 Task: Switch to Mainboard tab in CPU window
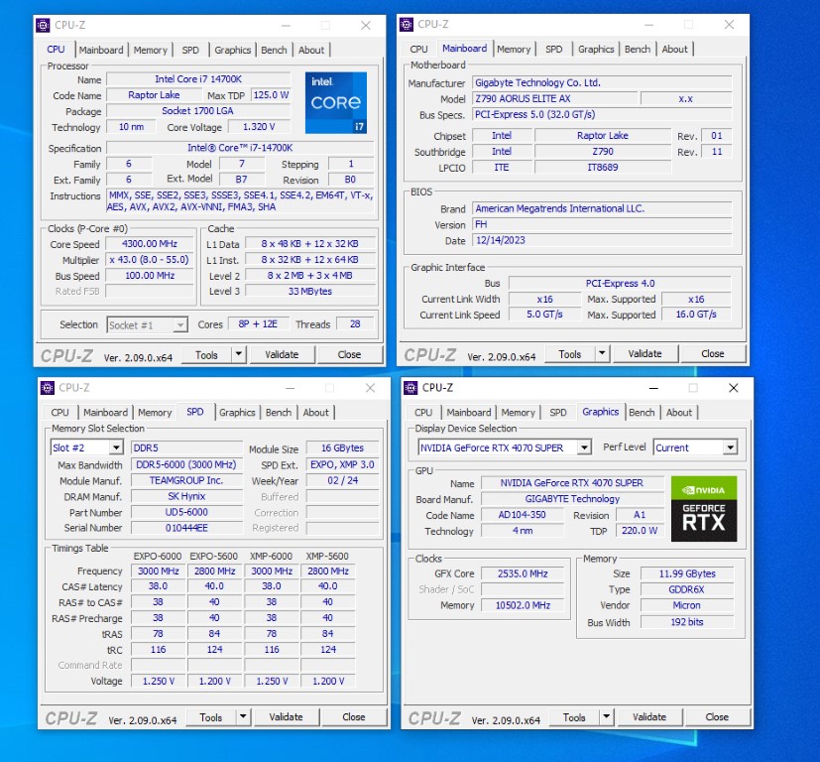pyautogui.click(x=101, y=50)
